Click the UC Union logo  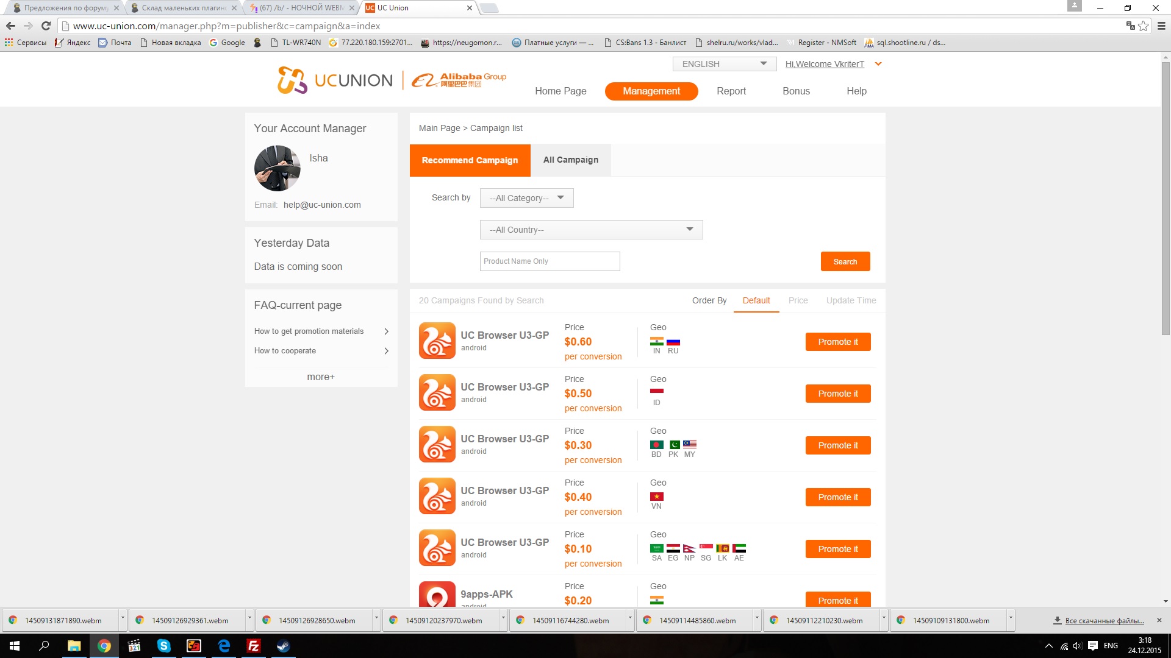[x=335, y=80]
